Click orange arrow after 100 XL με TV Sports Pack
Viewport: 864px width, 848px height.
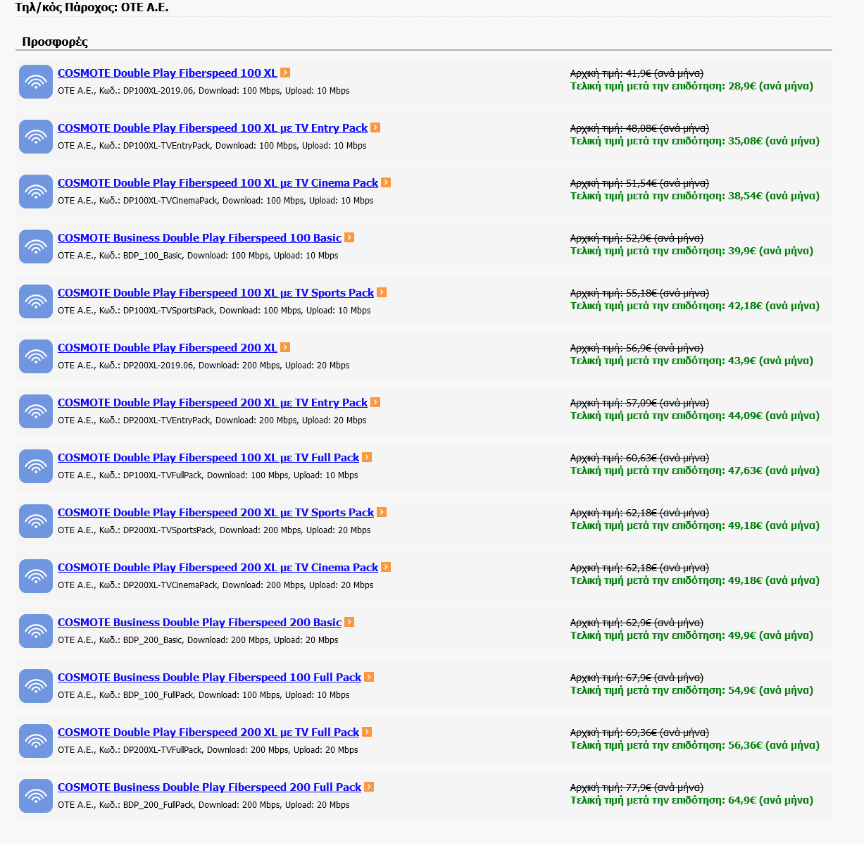pos(382,292)
